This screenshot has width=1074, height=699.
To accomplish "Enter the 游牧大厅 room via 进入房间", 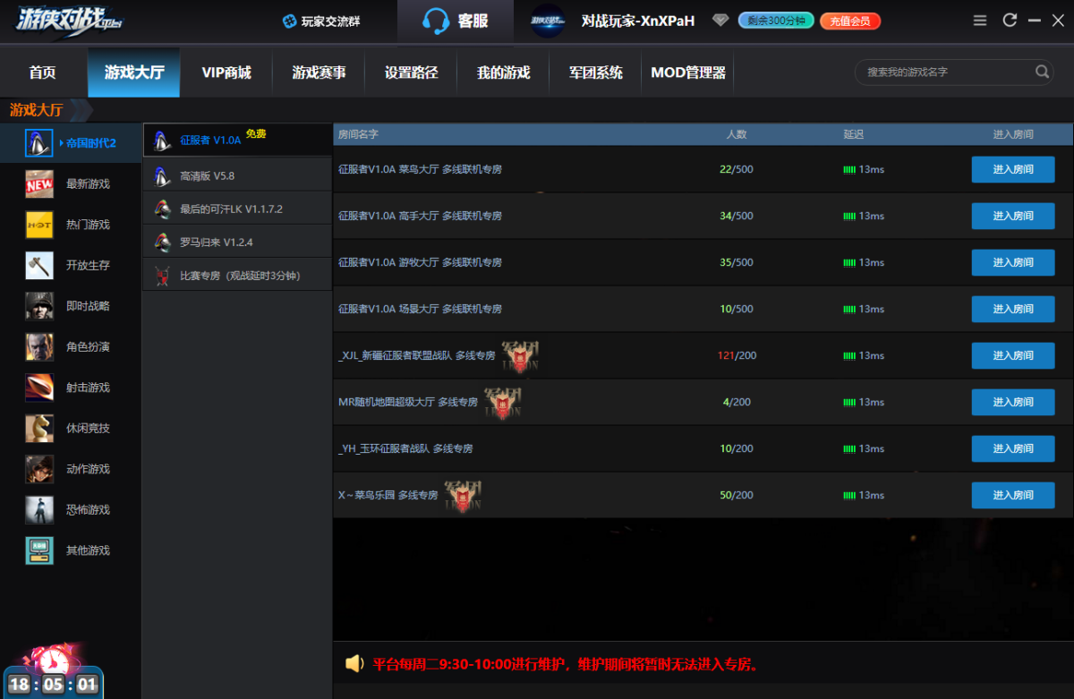I will [1013, 262].
